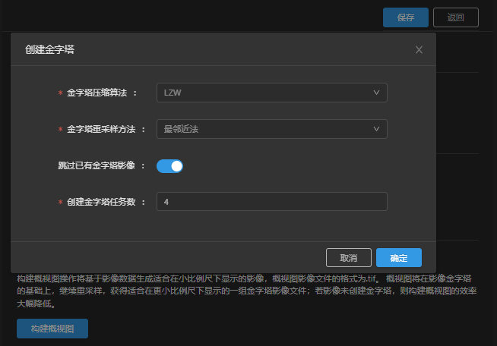Click the chevron arrow in LZW field

pyautogui.click(x=377, y=93)
